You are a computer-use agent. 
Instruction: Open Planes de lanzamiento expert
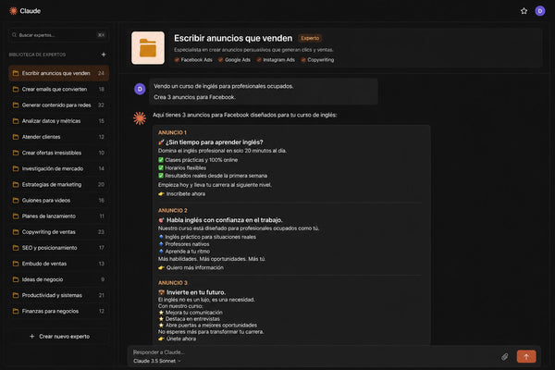click(x=59, y=216)
